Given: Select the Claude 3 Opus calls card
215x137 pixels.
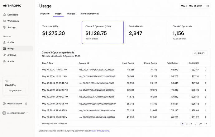Looking at the screenshot, I should pos(189,32).
